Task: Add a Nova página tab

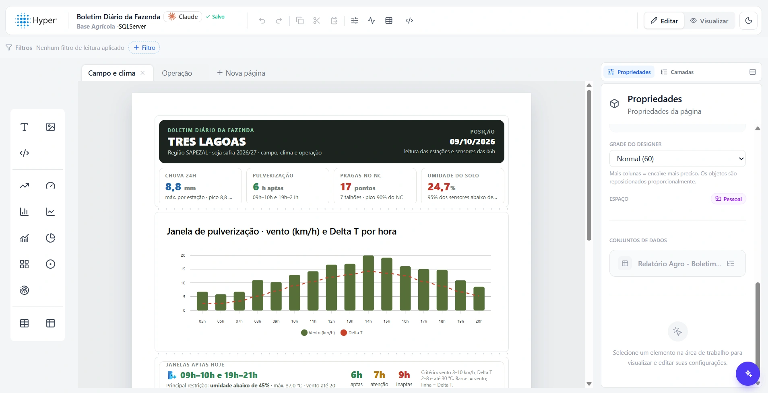Action: coord(241,73)
